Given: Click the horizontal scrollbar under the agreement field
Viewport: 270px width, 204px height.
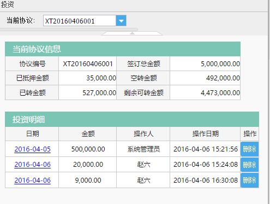Looking at the screenshot, I should (x=69, y=30).
